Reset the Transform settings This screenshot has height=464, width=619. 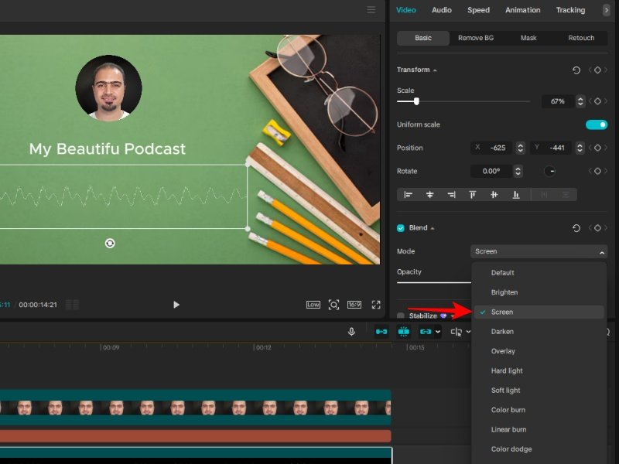click(576, 70)
